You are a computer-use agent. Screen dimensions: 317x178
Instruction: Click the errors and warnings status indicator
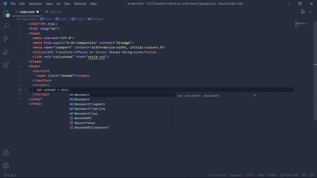coord(10,175)
